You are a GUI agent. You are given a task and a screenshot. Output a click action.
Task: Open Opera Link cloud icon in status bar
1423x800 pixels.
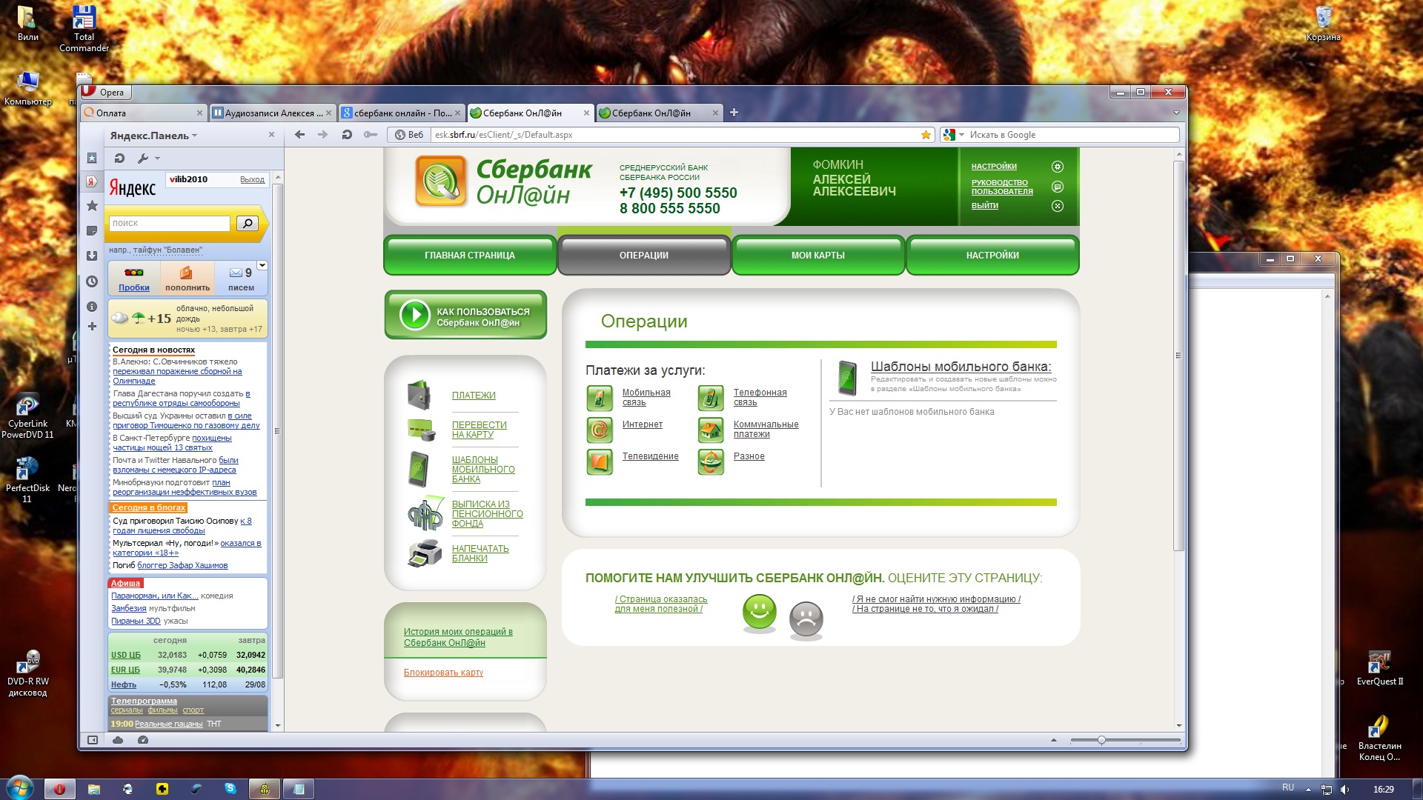coord(118,740)
